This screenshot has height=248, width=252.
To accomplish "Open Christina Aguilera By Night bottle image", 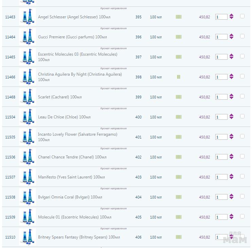I will click(x=27, y=77).
